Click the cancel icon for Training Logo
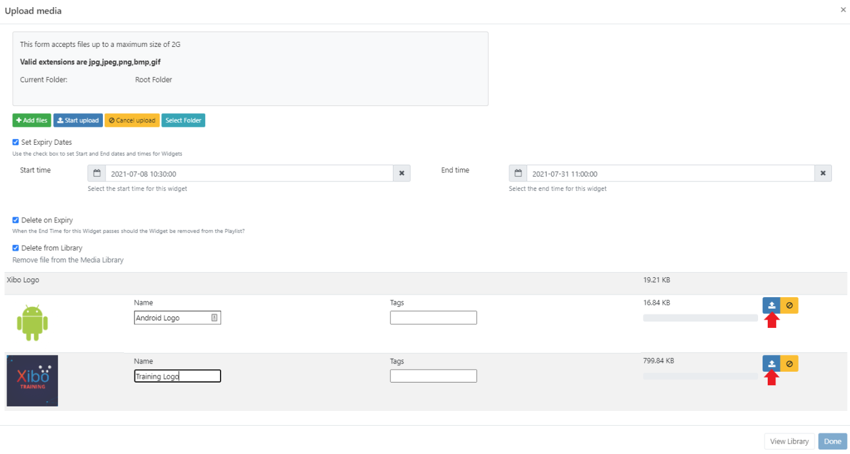 point(789,364)
